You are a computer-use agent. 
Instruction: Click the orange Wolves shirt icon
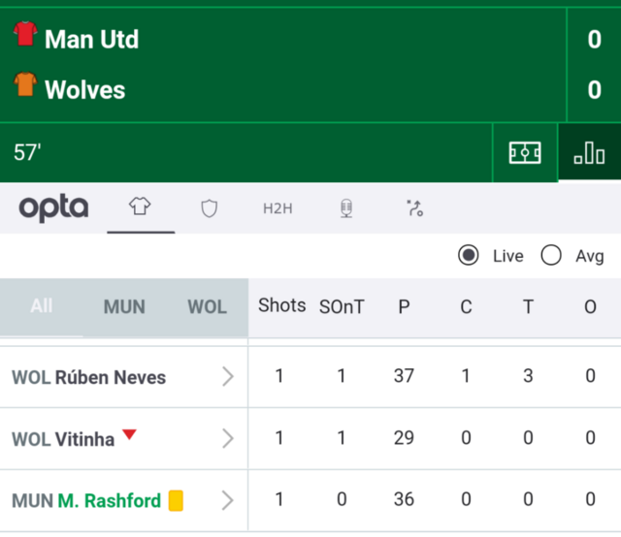25,84
